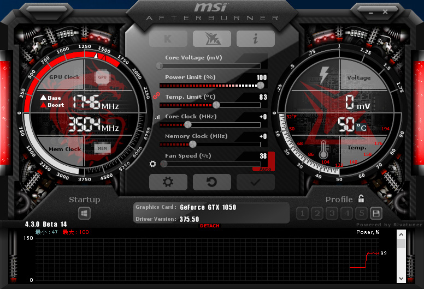
Task: Click the monitoring graph scrollbar up arrow
Action: point(402,234)
